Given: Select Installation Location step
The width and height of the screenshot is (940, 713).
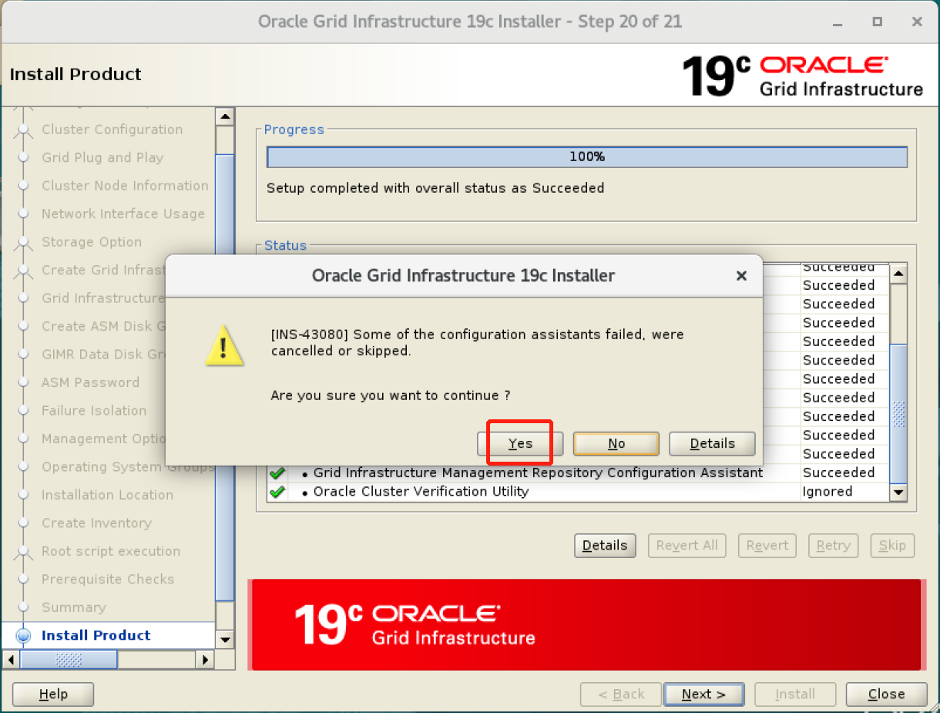Looking at the screenshot, I should coord(107,495).
